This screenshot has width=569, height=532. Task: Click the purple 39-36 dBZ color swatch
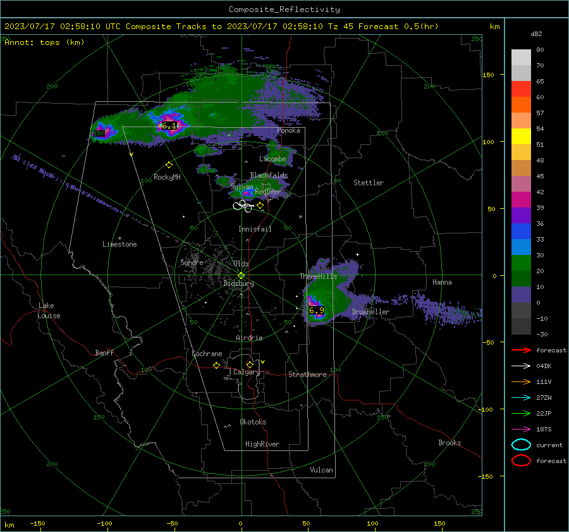521,216
